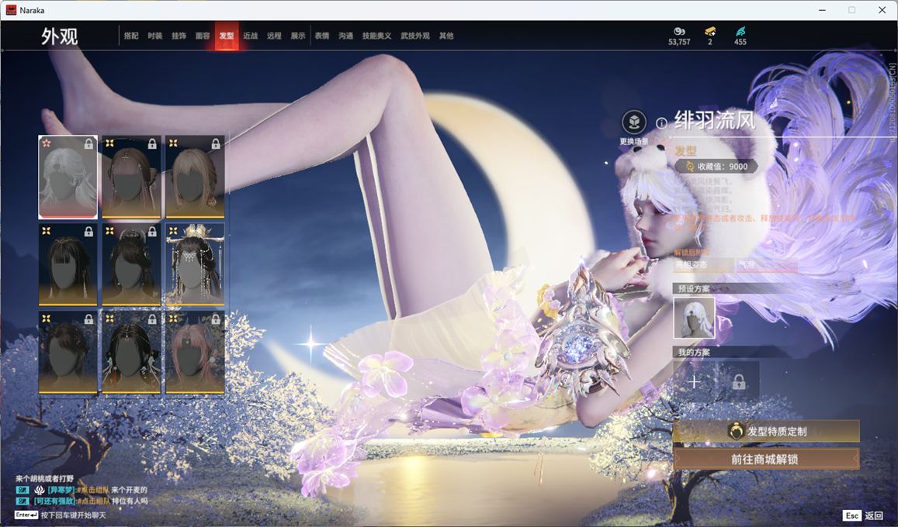Click the 发型特质定制 button
Screen dimensions: 898x527
(x=766, y=432)
